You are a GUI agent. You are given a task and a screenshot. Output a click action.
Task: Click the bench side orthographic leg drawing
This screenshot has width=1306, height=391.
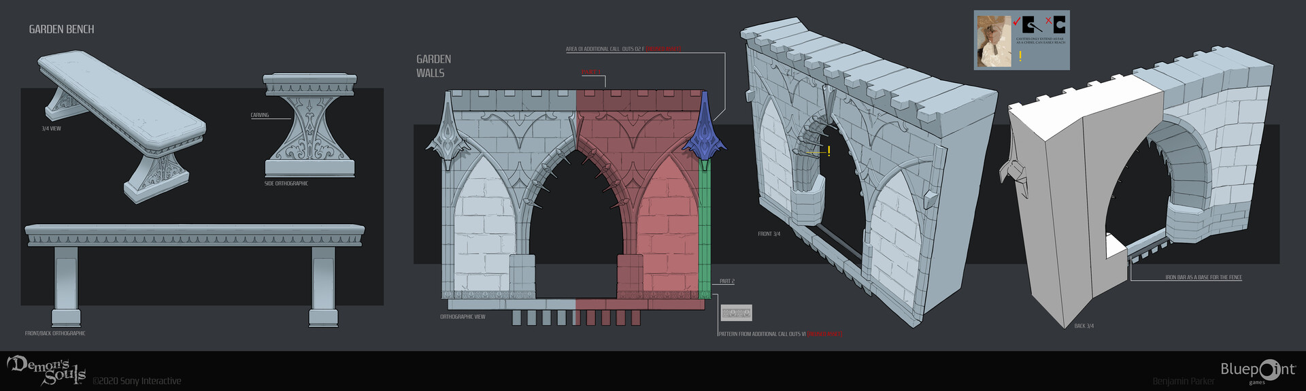(309, 125)
